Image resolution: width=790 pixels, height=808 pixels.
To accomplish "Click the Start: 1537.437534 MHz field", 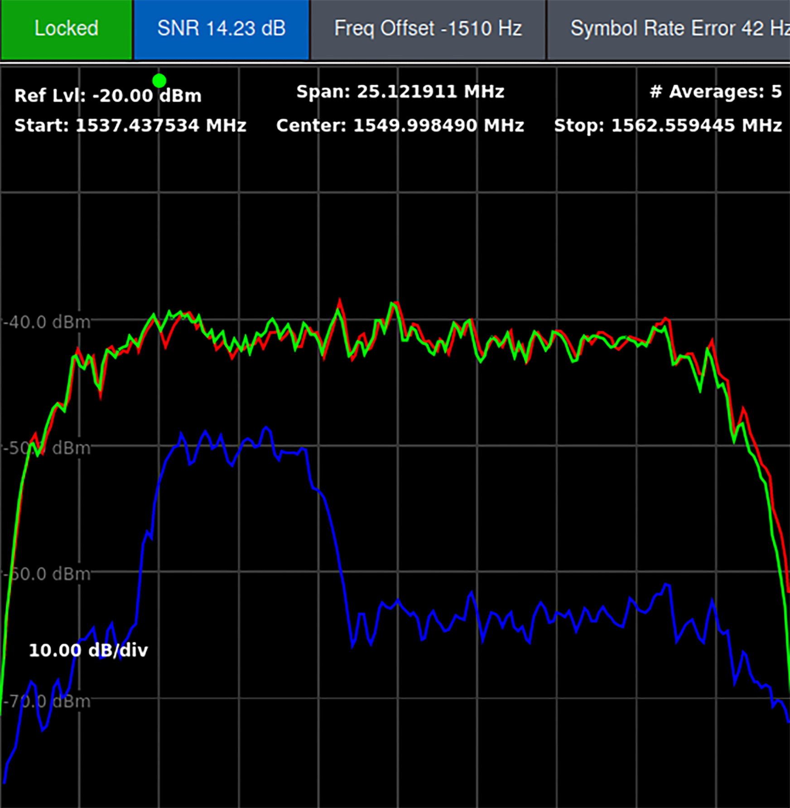I will (130, 125).
